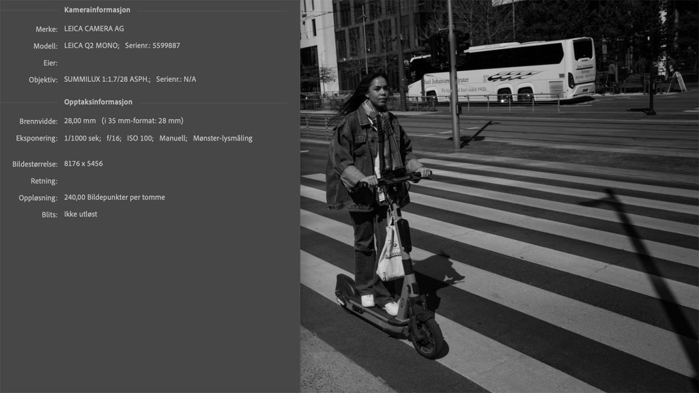Click the 28,00 mm focal length value

[80, 121]
